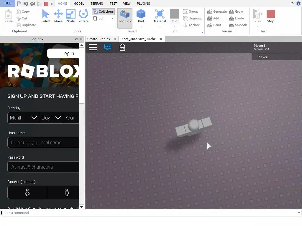Click the Paste clipboard icon
The width and height of the screenshot is (302, 226).
(x=9, y=16)
